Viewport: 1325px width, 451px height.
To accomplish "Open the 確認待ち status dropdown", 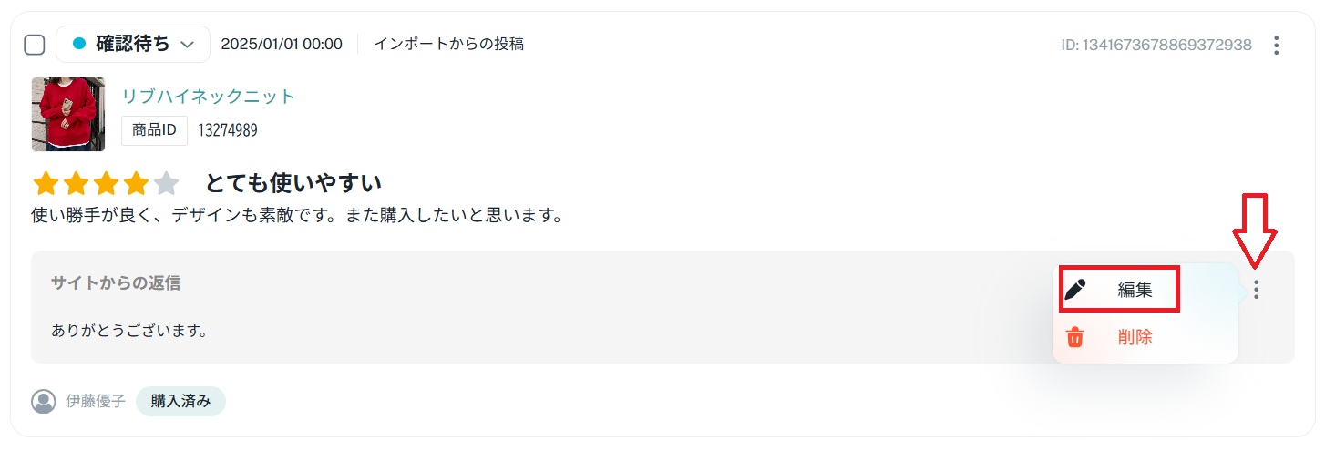I will click(x=133, y=44).
